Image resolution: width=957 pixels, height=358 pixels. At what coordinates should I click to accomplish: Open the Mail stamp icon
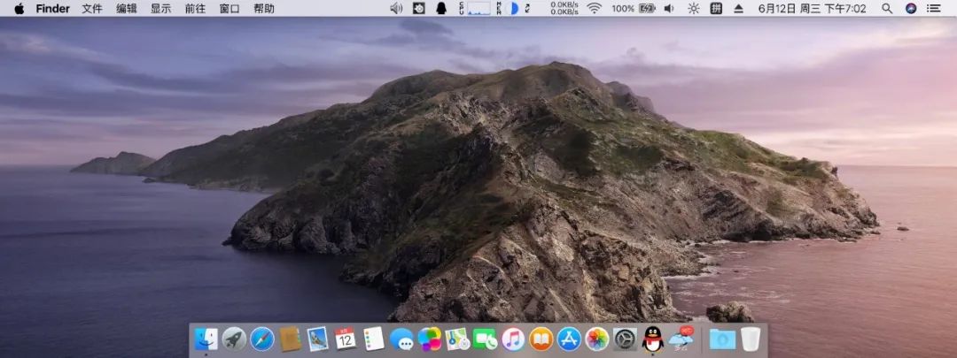317,339
